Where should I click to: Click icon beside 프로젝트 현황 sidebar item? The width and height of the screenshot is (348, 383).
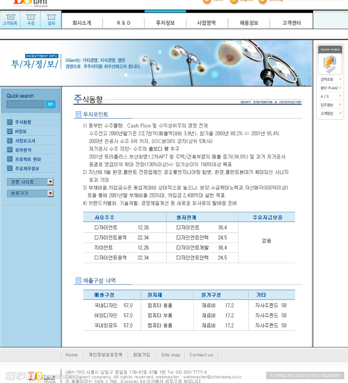pyautogui.click(x=9, y=159)
